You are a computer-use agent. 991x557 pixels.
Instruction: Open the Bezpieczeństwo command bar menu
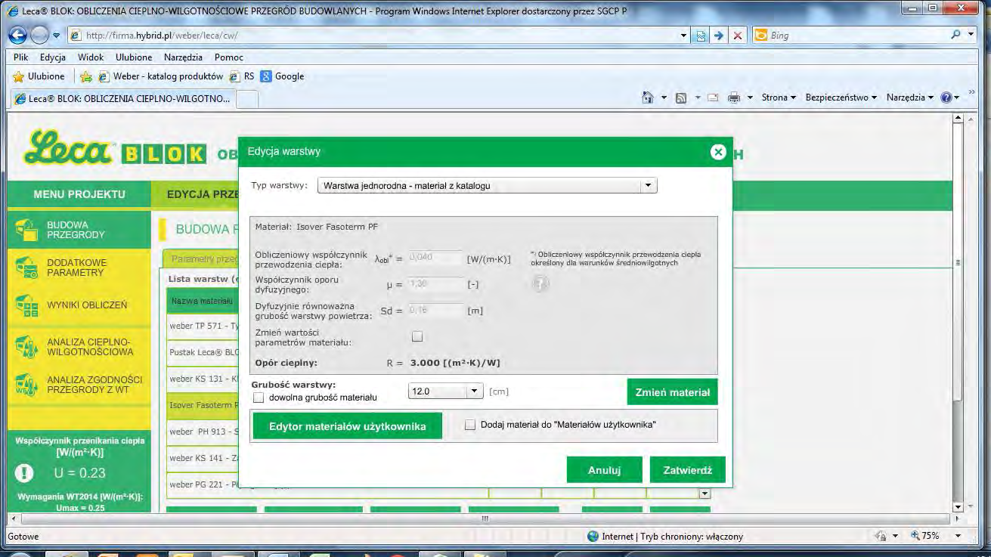click(841, 97)
